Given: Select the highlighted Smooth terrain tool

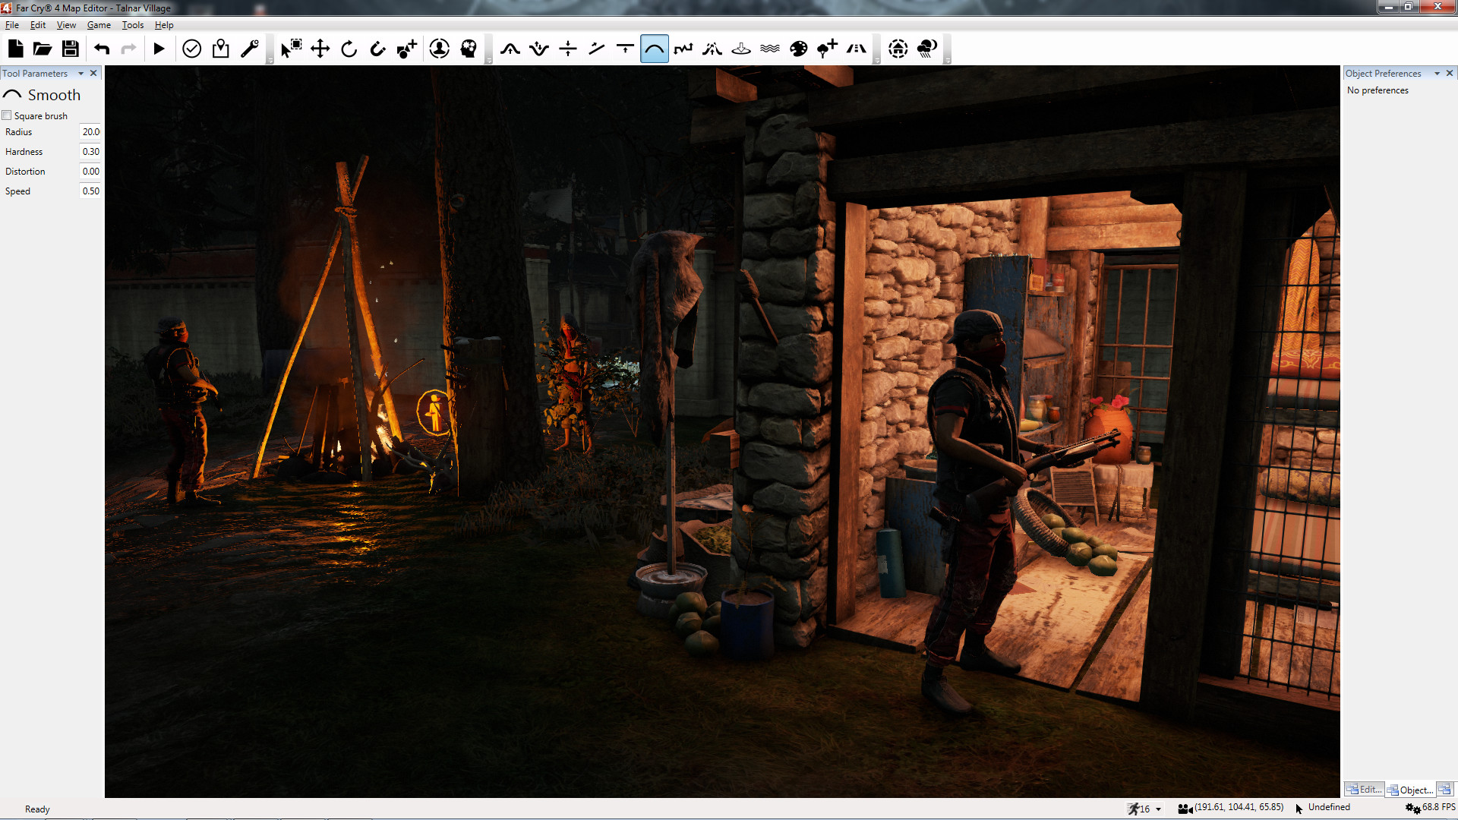Looking at the screenshot, I should [x=655, y=49].
